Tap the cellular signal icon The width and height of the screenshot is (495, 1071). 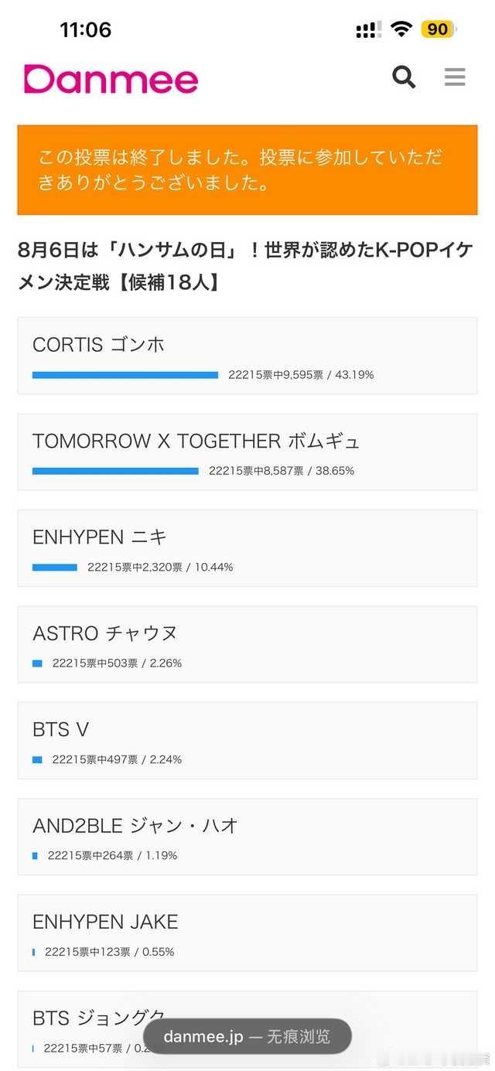[368, 30]
